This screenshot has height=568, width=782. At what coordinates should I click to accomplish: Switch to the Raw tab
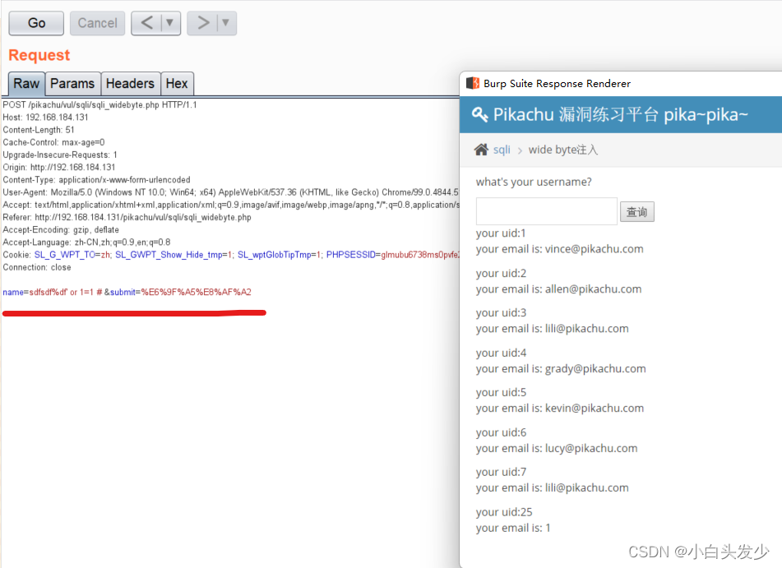click(26, 83)
